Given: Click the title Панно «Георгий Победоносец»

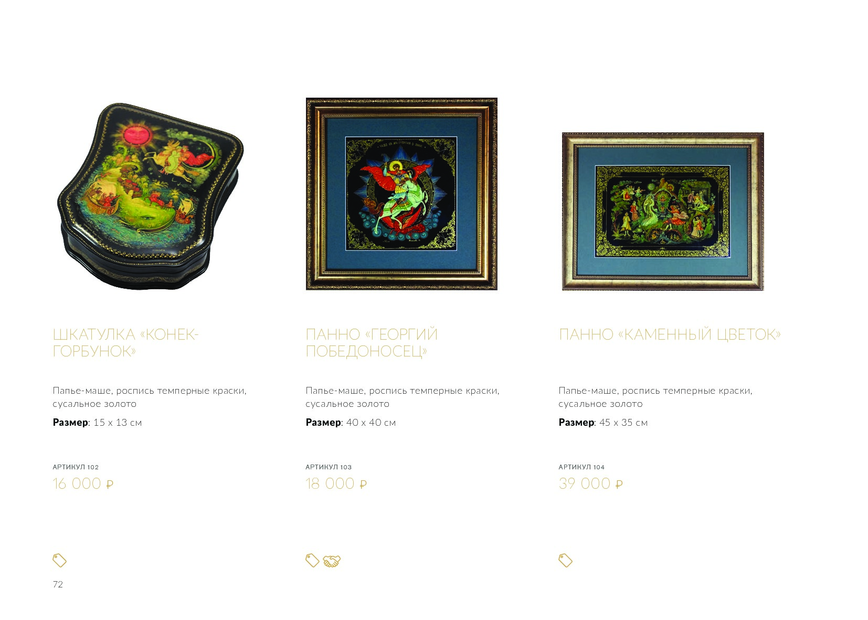Looking at the screenshot, I should coord(372,342).
